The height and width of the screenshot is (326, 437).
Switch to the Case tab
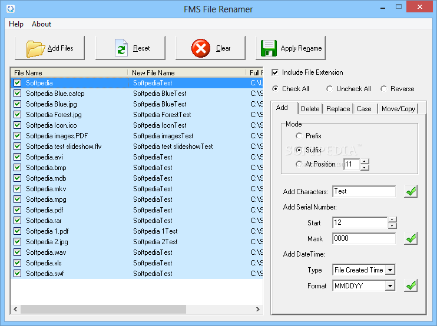(364, 109)
